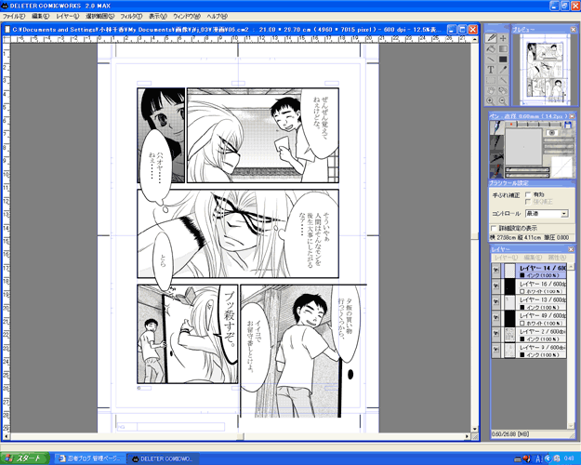Image resolution: width=581 pixels, height=465 pixels.
Task: Select the Eyedropper tool
Action: (x=503, y=70)
